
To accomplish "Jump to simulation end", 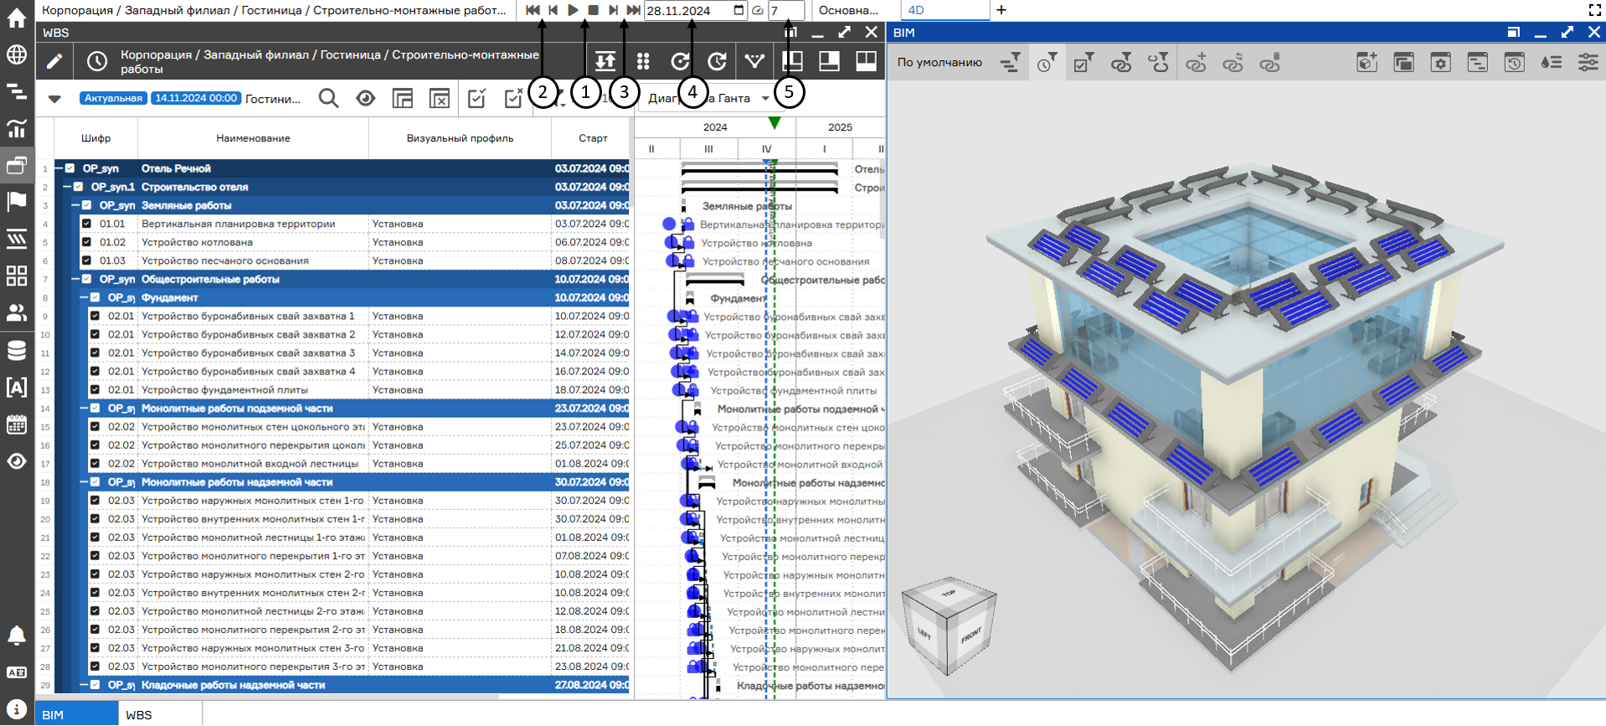I will pos(633,10).
